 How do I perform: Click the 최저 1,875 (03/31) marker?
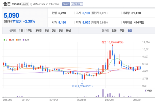click(x=82, y=86)
